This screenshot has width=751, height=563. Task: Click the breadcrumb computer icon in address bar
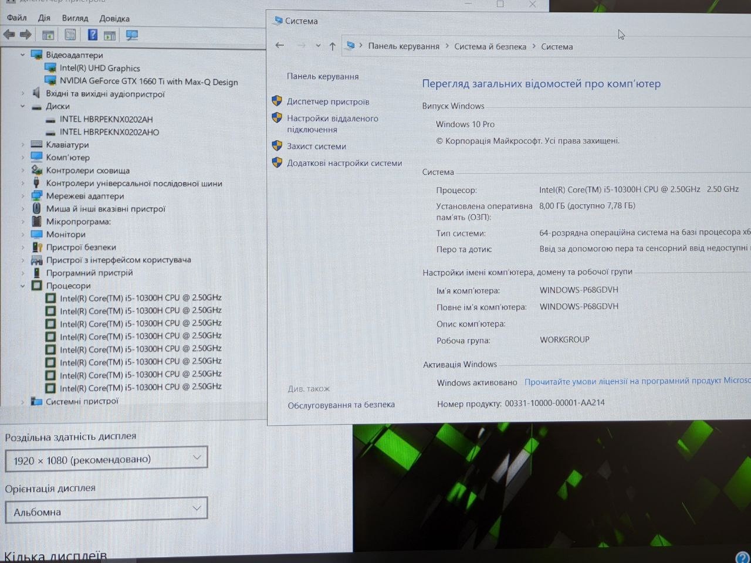(350, 45)
